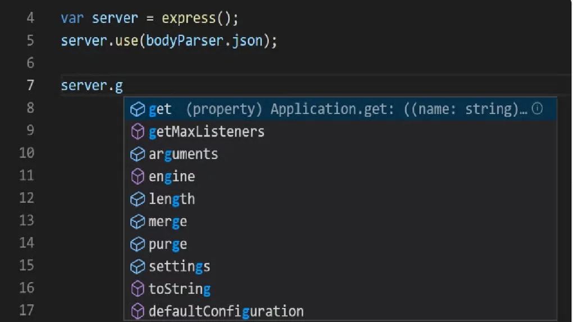This screenshot has width=573, height=322.
Task: Click 'bodyParser' in the line 5 code
Action: pos(185,40)
